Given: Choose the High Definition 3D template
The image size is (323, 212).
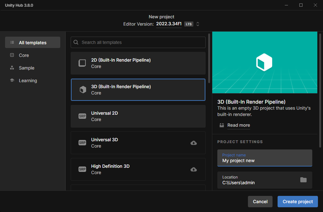Looking at the screenshot, I should point(138,169).
